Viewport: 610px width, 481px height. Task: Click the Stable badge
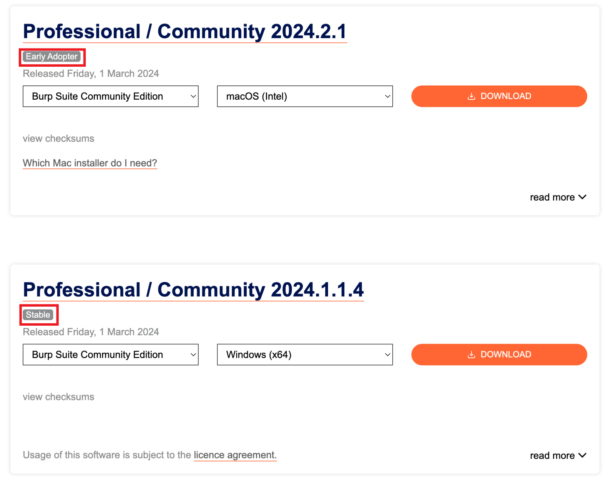(38, 315)
